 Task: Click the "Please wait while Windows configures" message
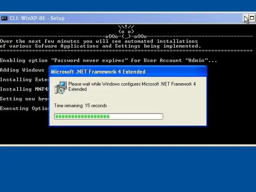[132, 86]
